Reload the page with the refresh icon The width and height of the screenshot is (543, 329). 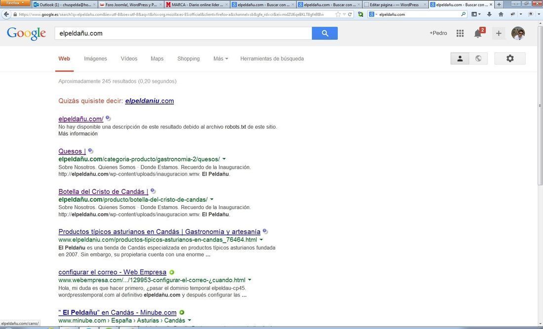point(350,14)
